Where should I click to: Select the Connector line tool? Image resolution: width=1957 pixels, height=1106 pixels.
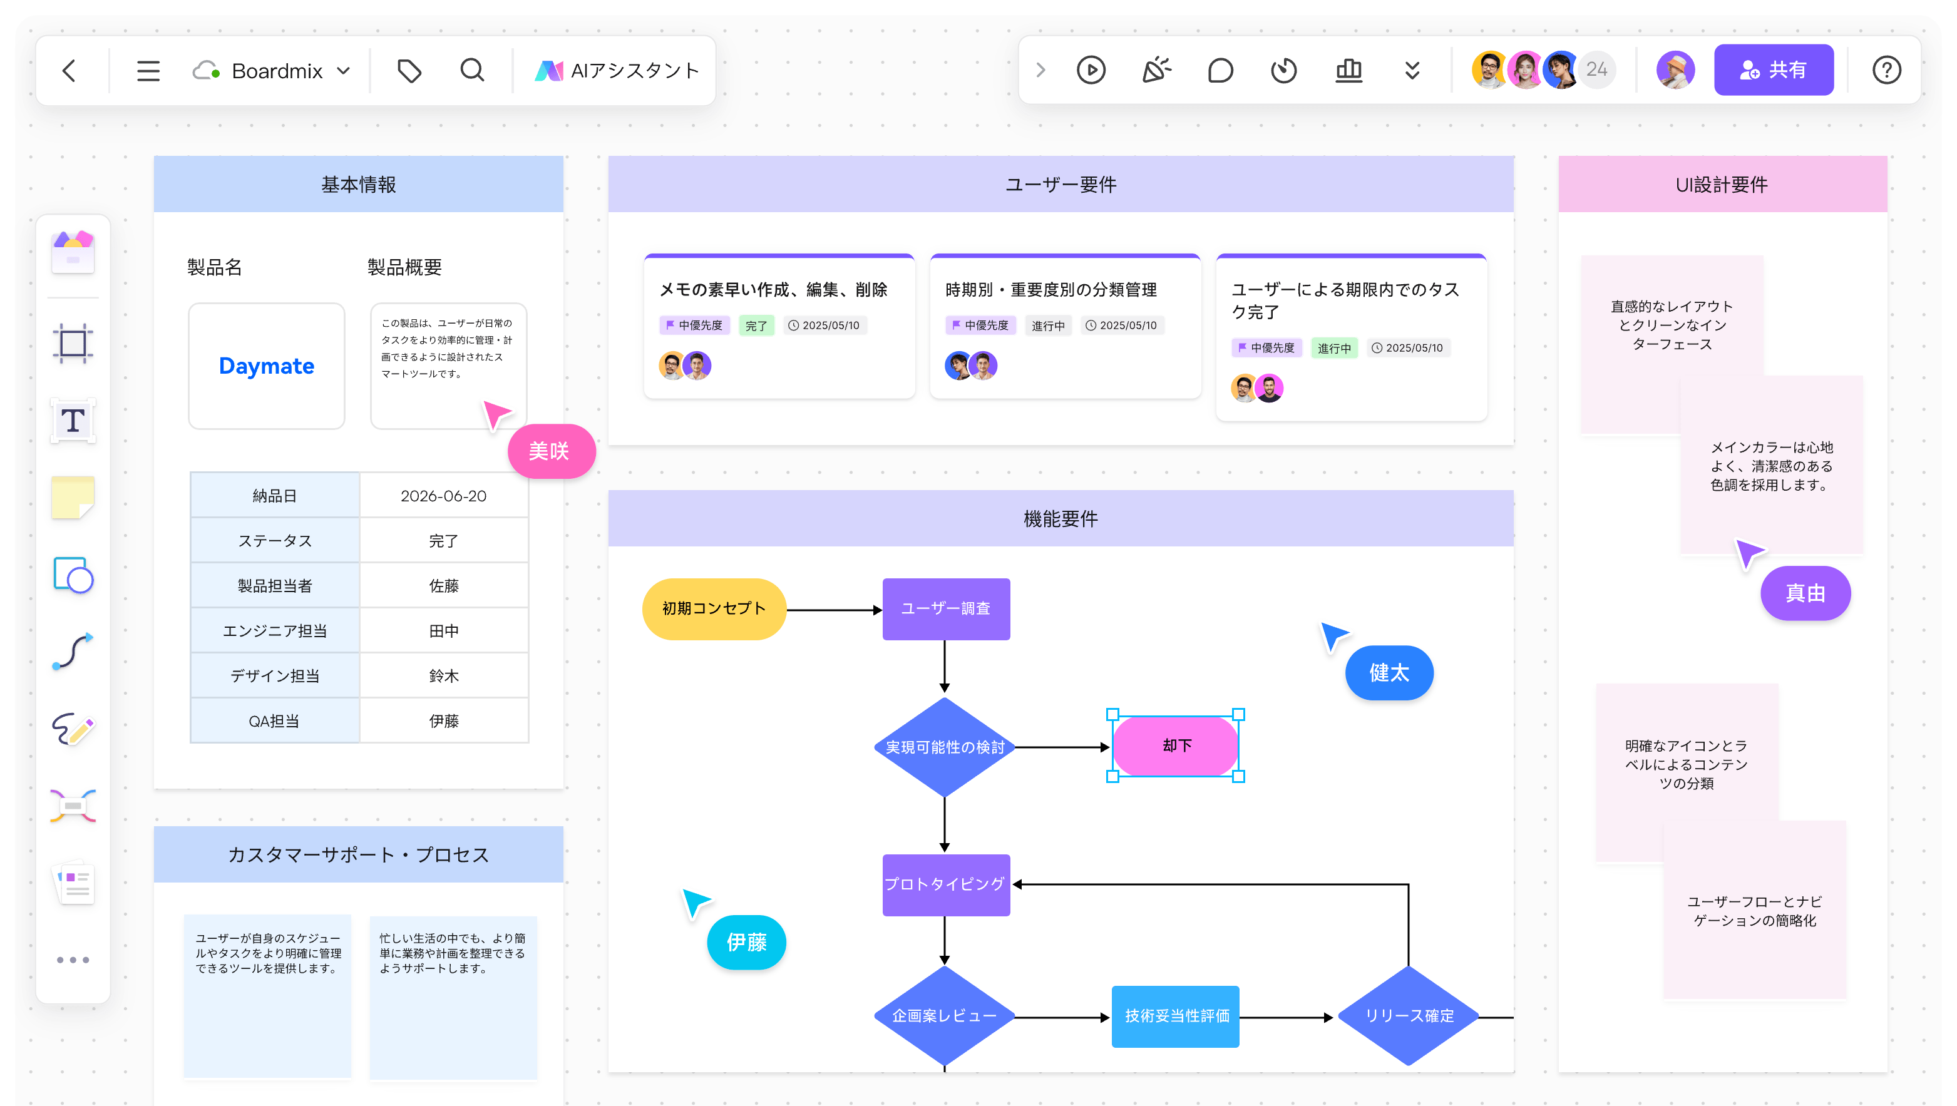73,652
